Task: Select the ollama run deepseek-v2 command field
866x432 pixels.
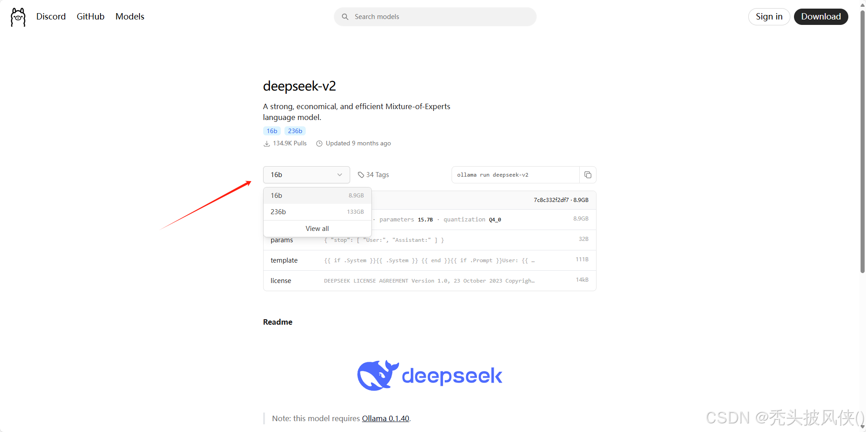Action: [x=515, y=175]
